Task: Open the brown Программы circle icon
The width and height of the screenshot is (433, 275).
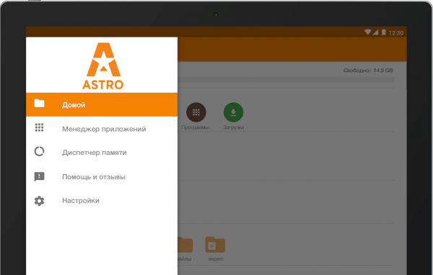Action: point(196,112)
